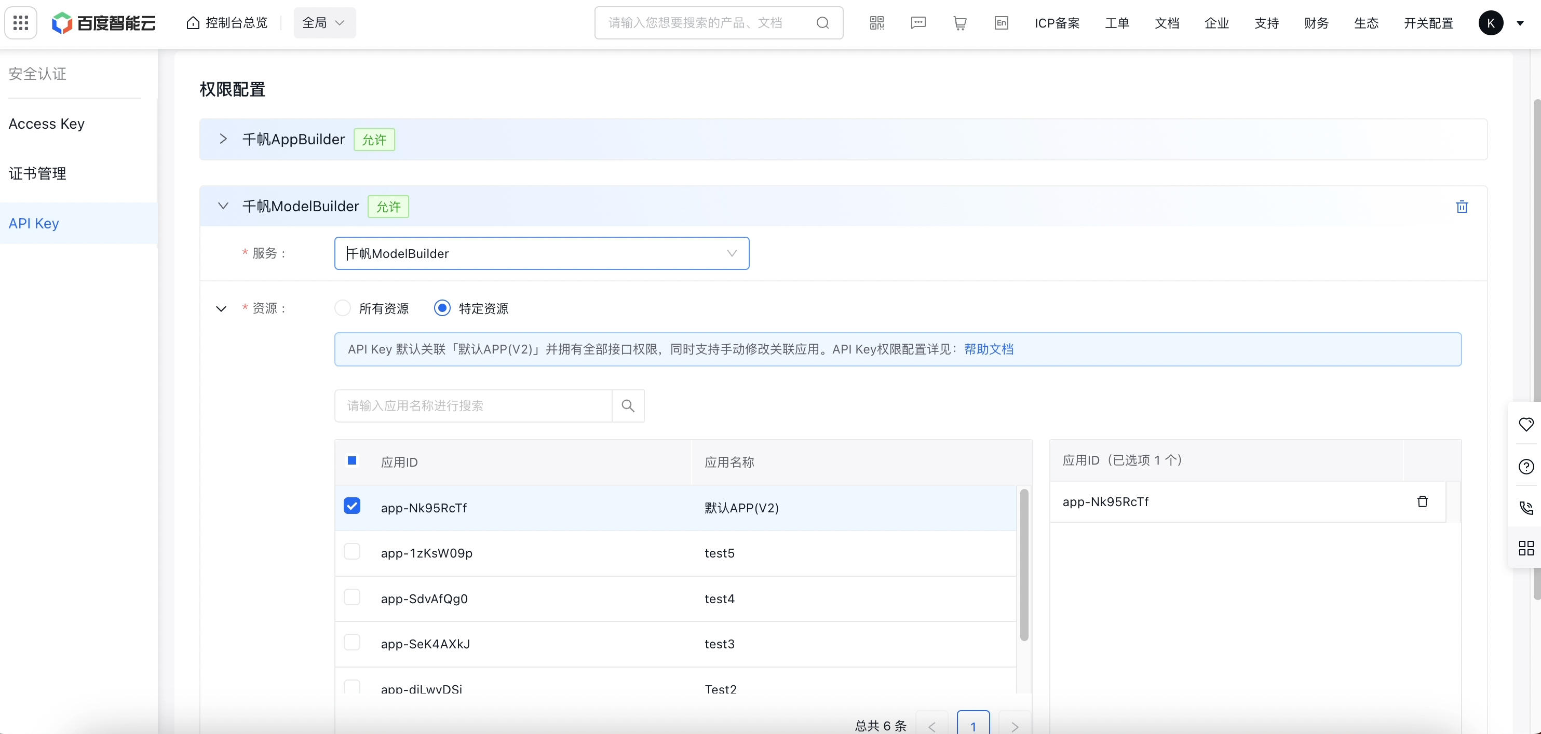
Task: Click the page vertical scrollbar on right edge
Action: [1537, 348]
